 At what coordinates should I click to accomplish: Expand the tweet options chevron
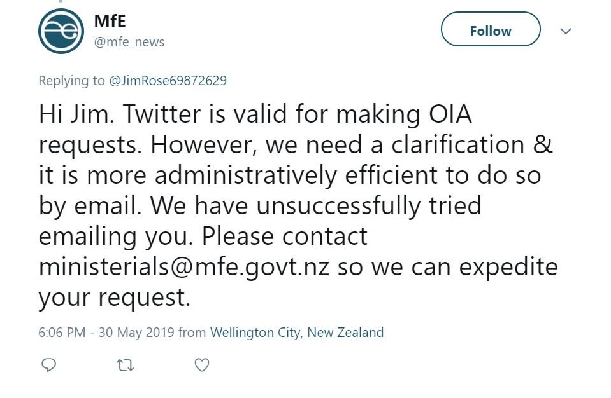click(x=566, y=31)
